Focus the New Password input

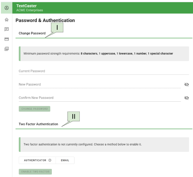click(99, 84)
